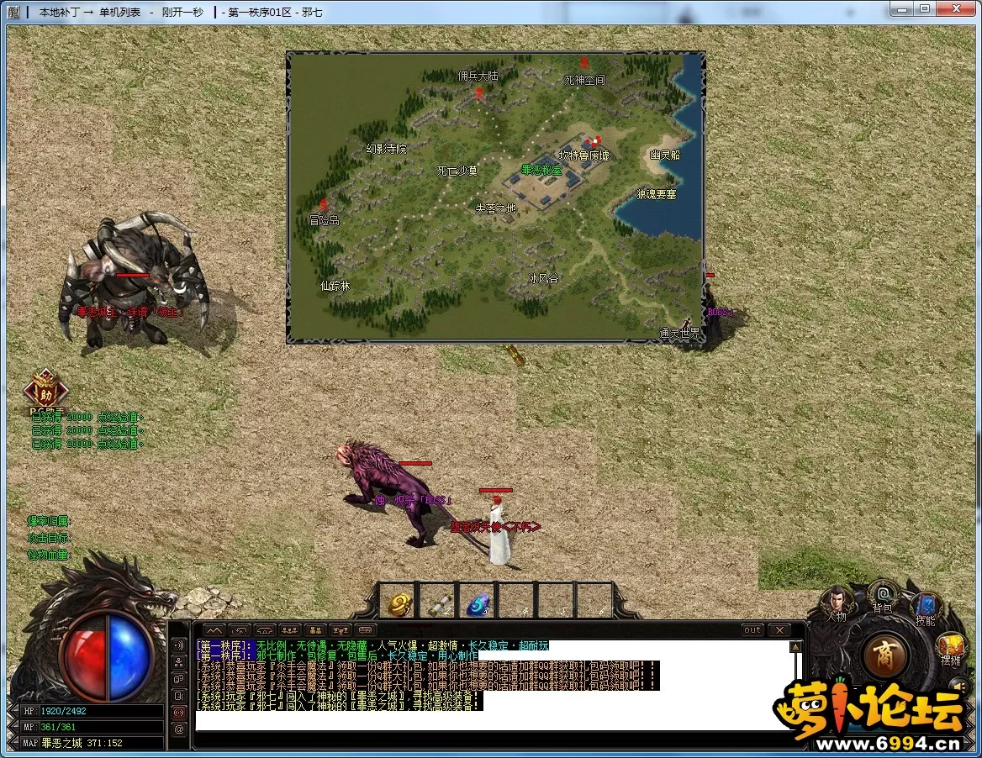Open the 背包 backpack icon
This screenshot has height=758, width=982.
(x=883, y=598)
